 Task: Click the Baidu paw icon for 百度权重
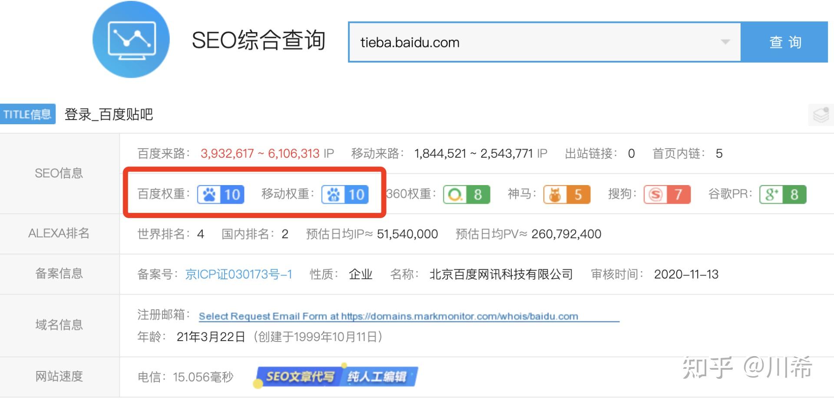pos(209,195)
